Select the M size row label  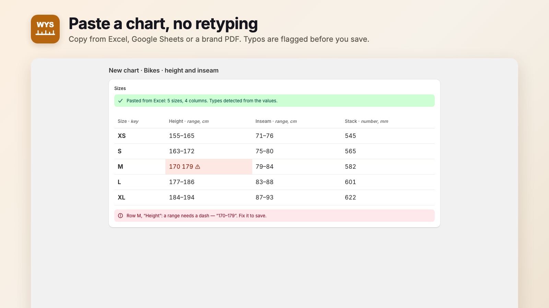click(x=120, y=167)
